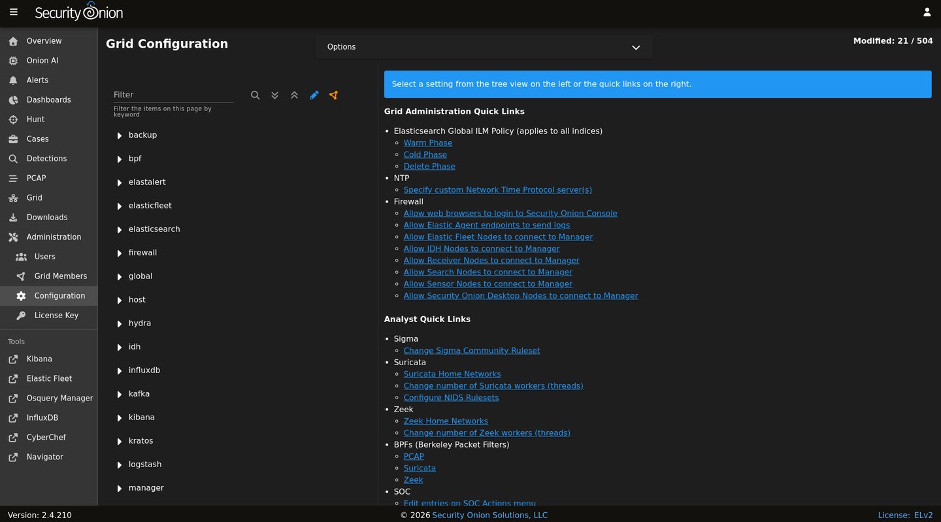
Task: Click the blue pencil icon
Action: (x=314, y=95)
